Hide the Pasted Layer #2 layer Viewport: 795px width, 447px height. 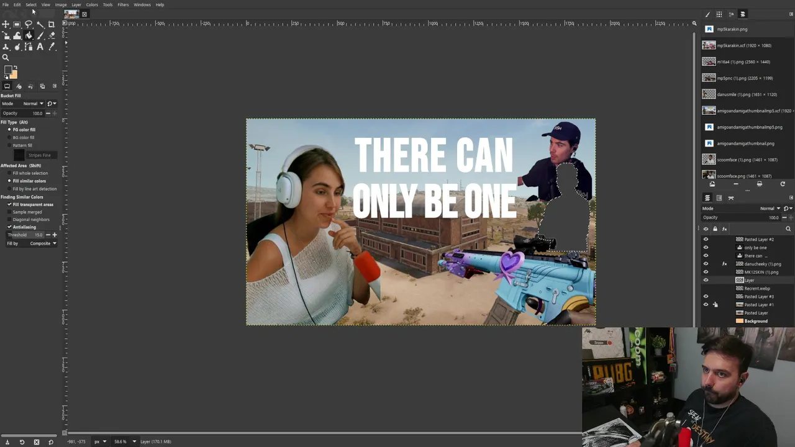pyautogui.click(x=706, y=240)
